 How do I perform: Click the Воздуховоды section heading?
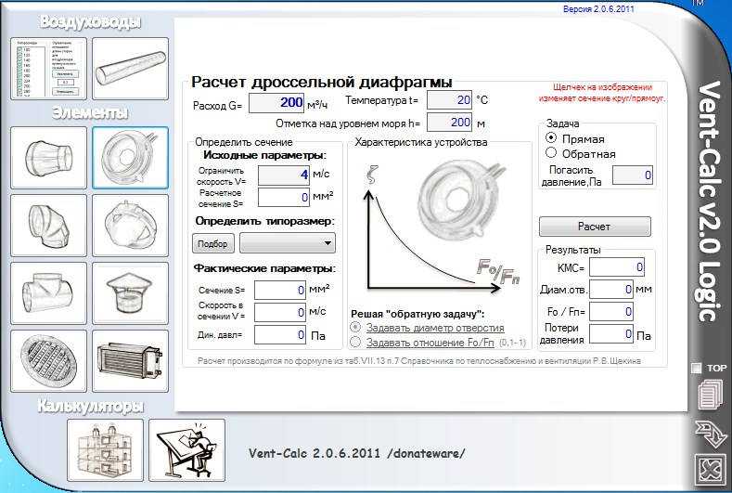[x=90, y=22]
